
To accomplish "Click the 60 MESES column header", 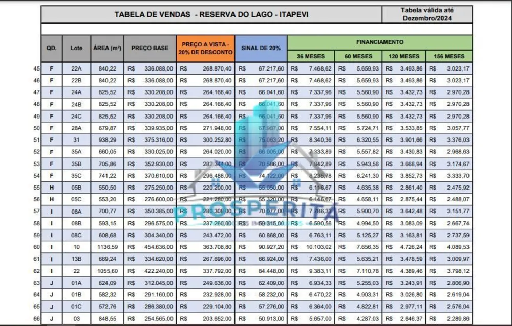I will [358, 56].
